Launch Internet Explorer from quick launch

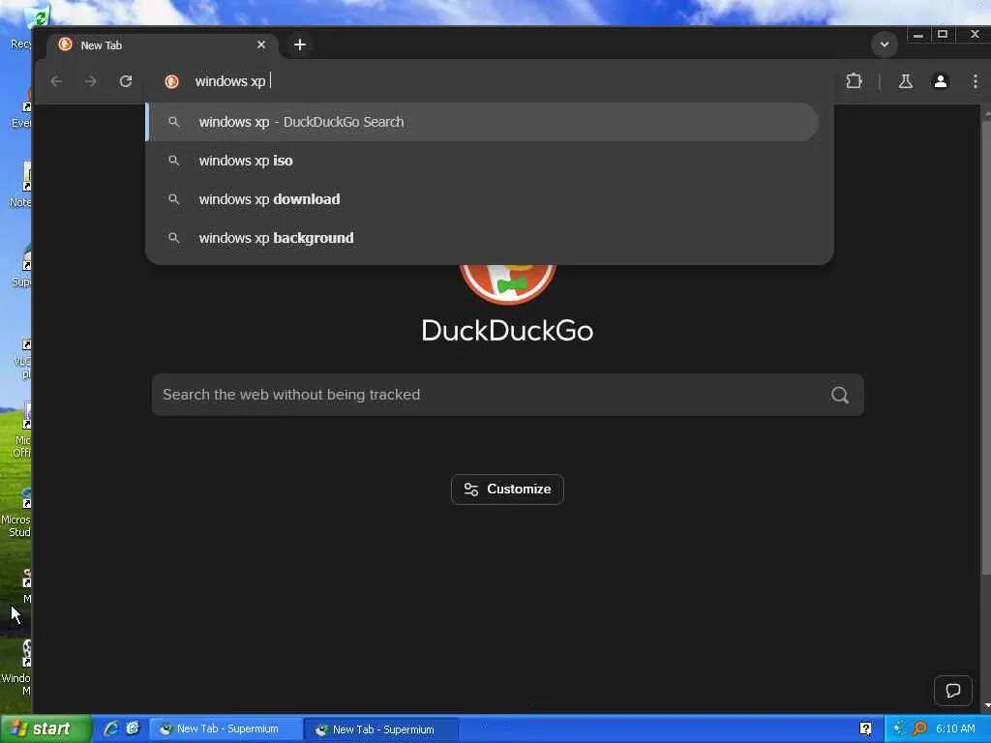[x=110, y=728]
